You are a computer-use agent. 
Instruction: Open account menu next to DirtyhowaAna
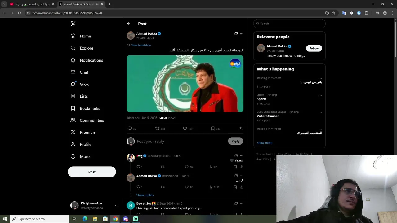[117, 205]
